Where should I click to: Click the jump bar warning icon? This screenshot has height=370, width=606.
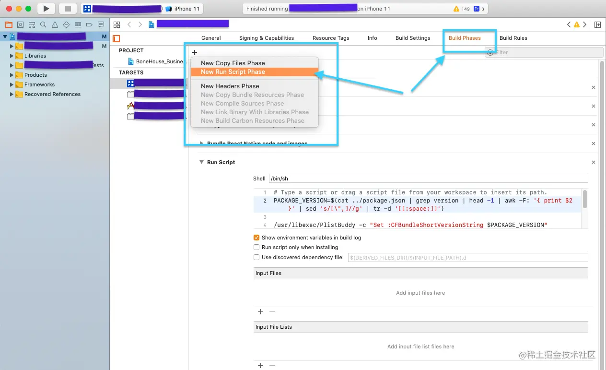point(577,24)
